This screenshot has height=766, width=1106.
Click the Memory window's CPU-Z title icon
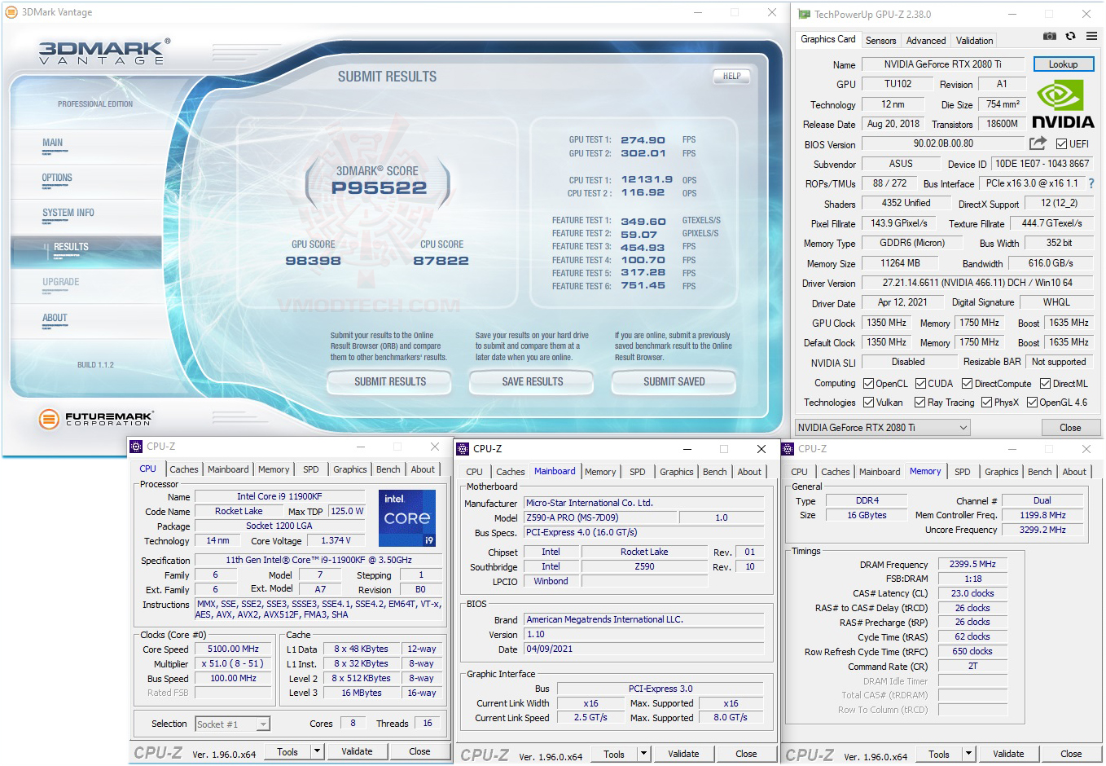click(788, 449)
